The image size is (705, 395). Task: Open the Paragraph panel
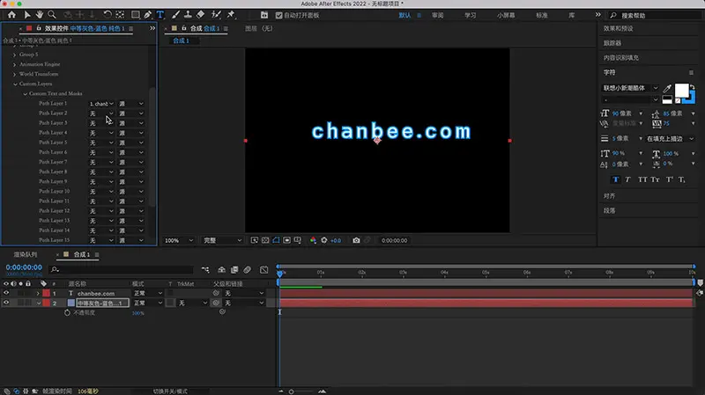609,210
